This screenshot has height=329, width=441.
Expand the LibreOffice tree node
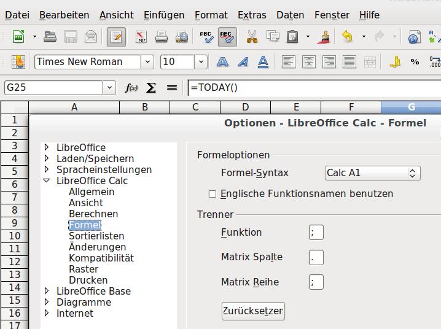[x=47, y=147]
